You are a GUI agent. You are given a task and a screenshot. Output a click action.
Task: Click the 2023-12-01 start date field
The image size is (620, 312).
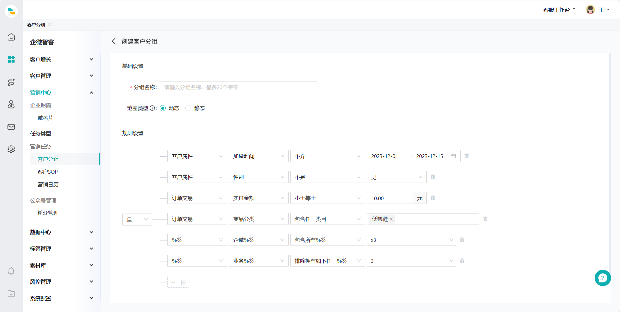point(385,156)
